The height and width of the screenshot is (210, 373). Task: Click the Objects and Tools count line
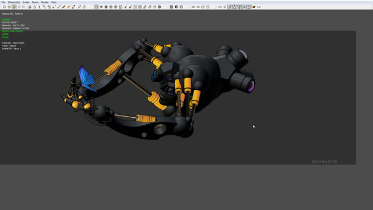(x=12, y=13)
